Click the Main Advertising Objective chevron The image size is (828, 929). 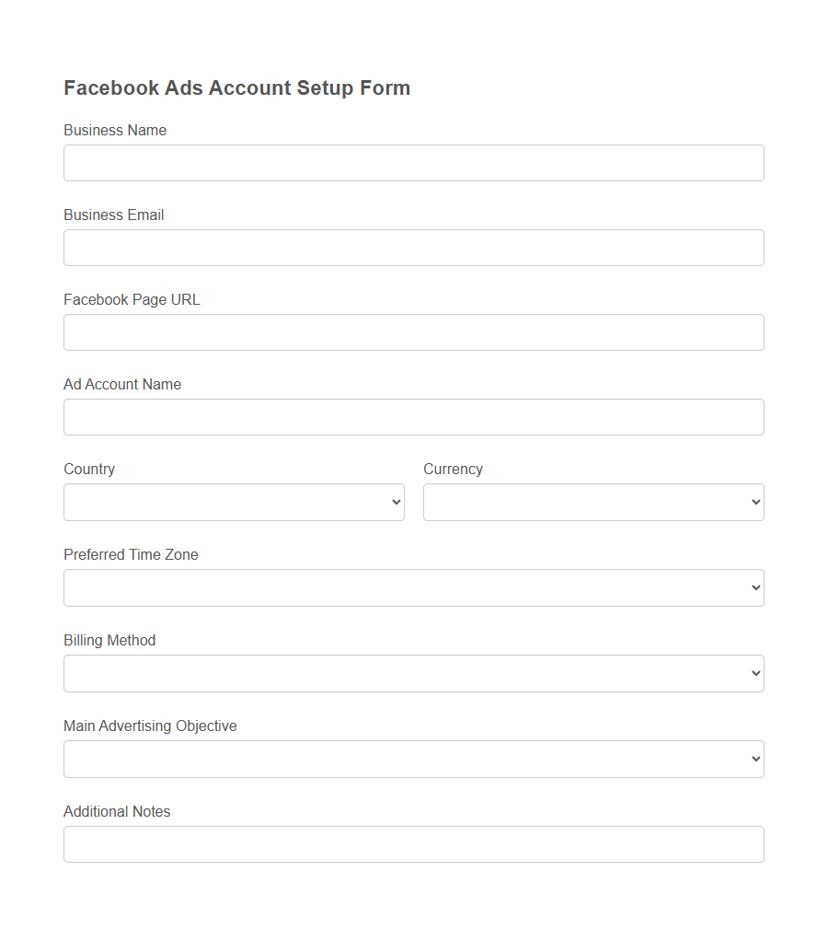754,759
